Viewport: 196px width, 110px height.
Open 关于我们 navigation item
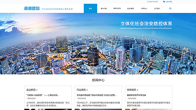click(157, 9)
